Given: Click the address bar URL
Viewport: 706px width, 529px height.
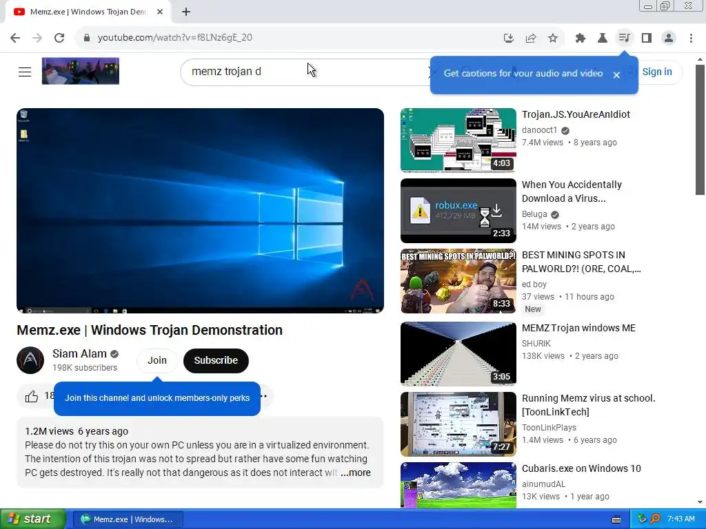Looking at the screenshot, I should 174,38.
